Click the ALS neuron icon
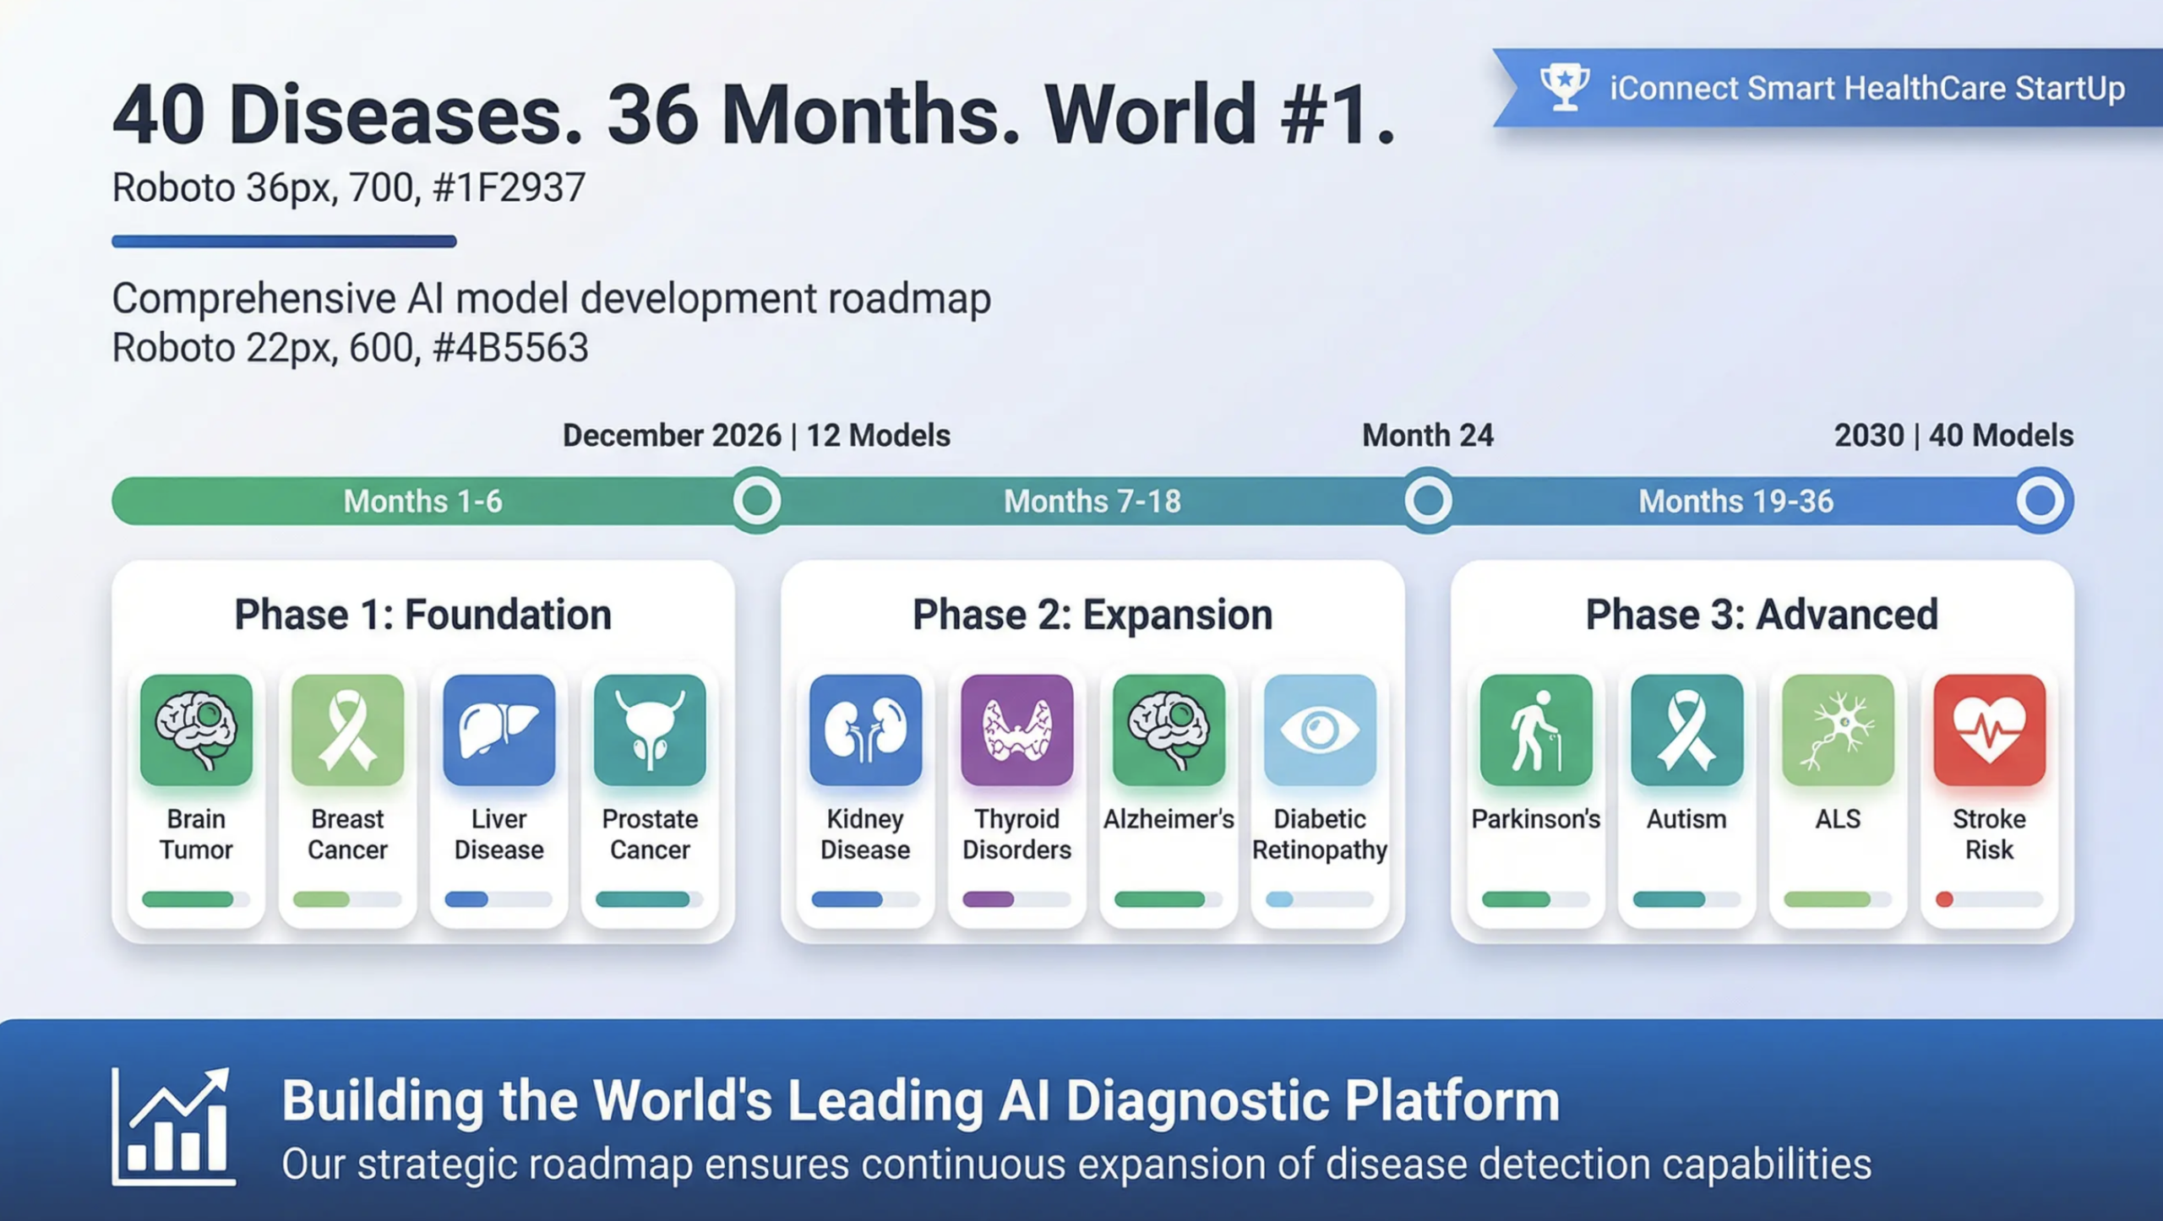The height and width of the screenshot is (1221, 2163). tap(1838, 730)
